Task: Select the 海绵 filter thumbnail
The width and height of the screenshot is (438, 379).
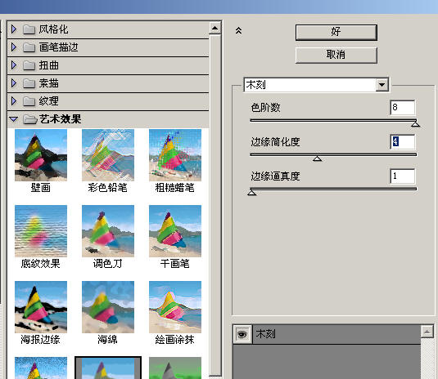Action: point(108,307)
